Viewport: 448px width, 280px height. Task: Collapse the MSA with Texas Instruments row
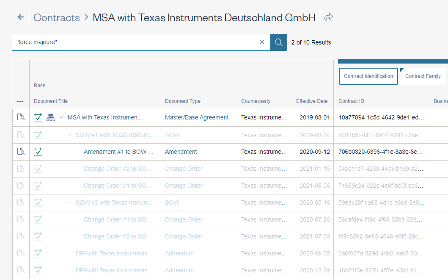point(61,118)
